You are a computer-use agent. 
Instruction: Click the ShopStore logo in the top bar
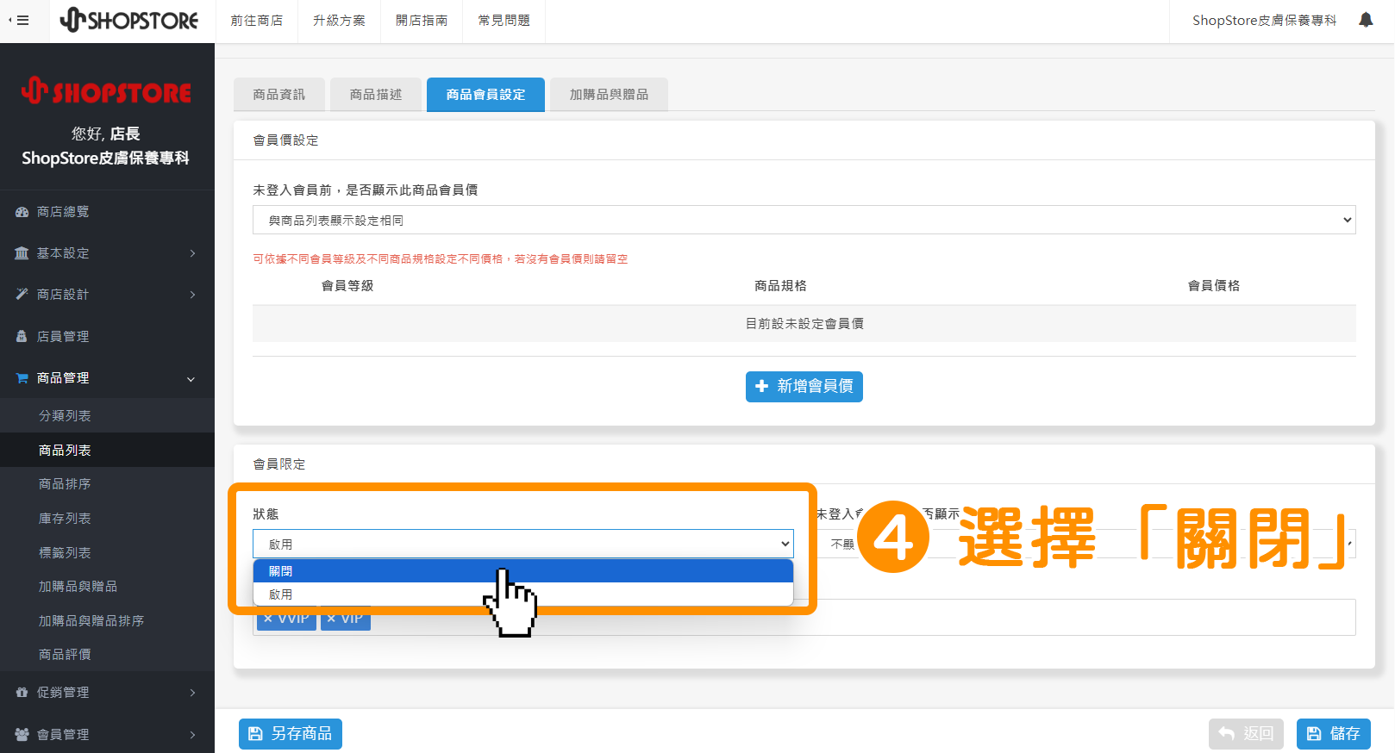[129, 20]
